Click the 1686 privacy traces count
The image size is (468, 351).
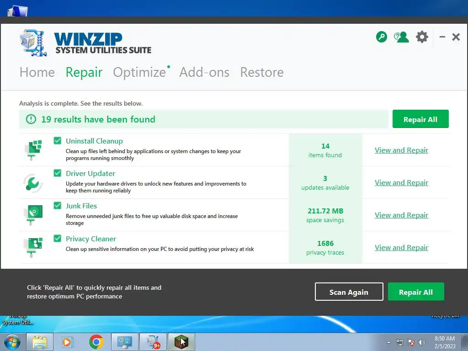(325, 248)
